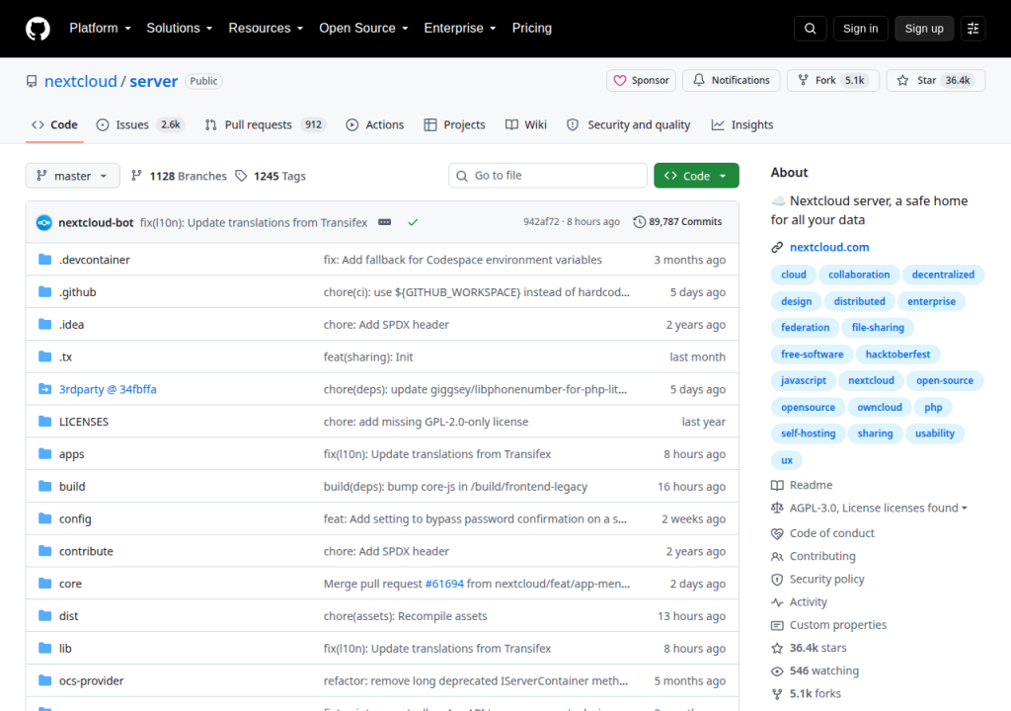1011x711 pixels.
Task: Click the Code of conduct heart icon
Action: click(x=777, y=533)
